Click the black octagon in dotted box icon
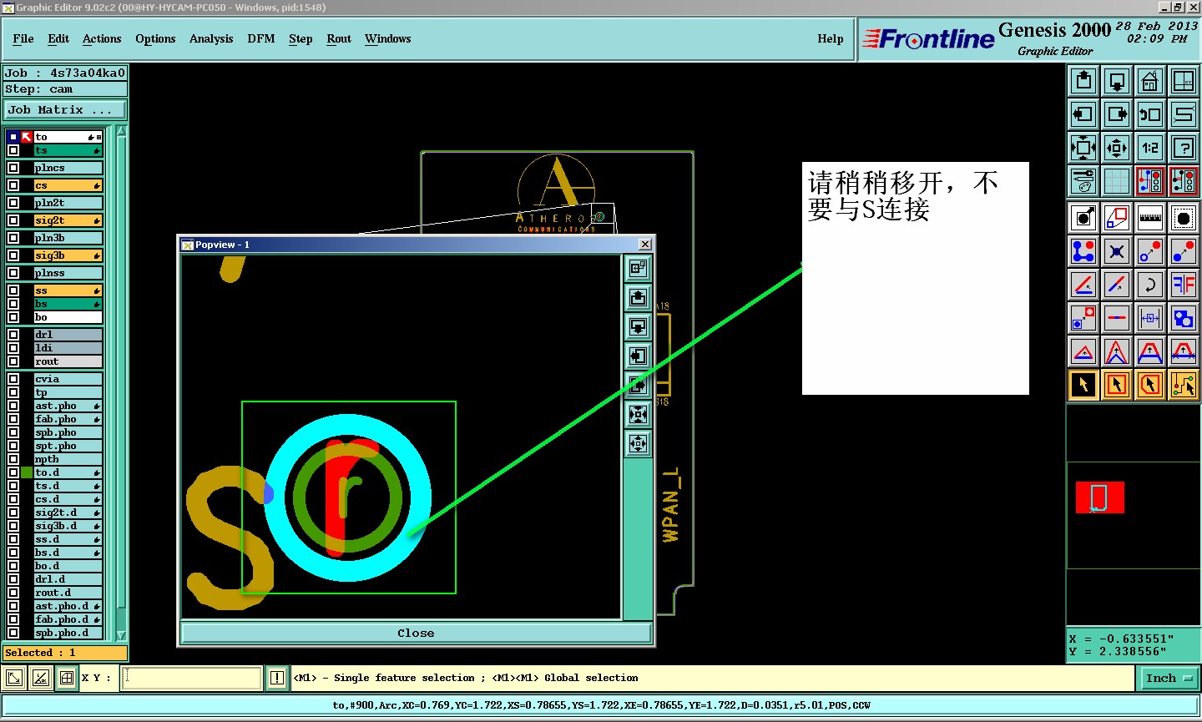Image resolution: width=1202 pixels, height=722 pixels. (1184, 218)
